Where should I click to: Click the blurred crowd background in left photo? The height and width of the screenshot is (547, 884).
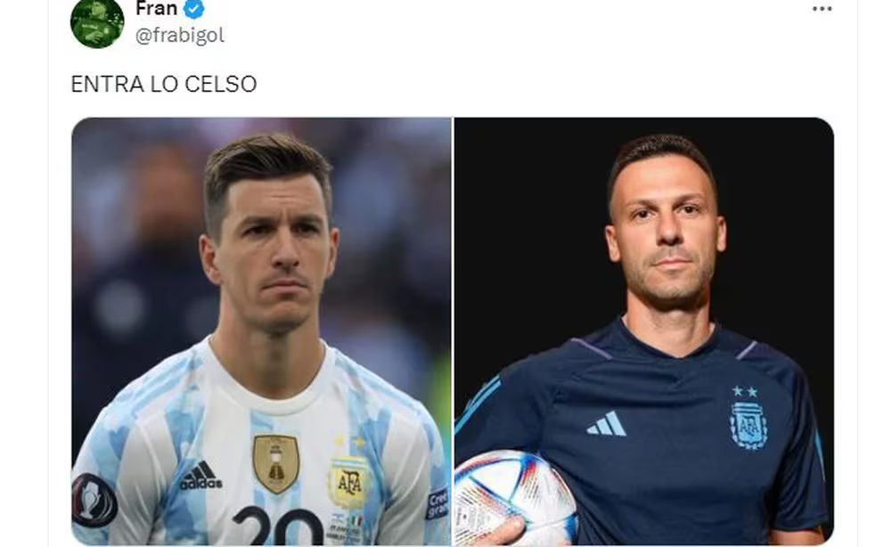click(x=135, y=225)
